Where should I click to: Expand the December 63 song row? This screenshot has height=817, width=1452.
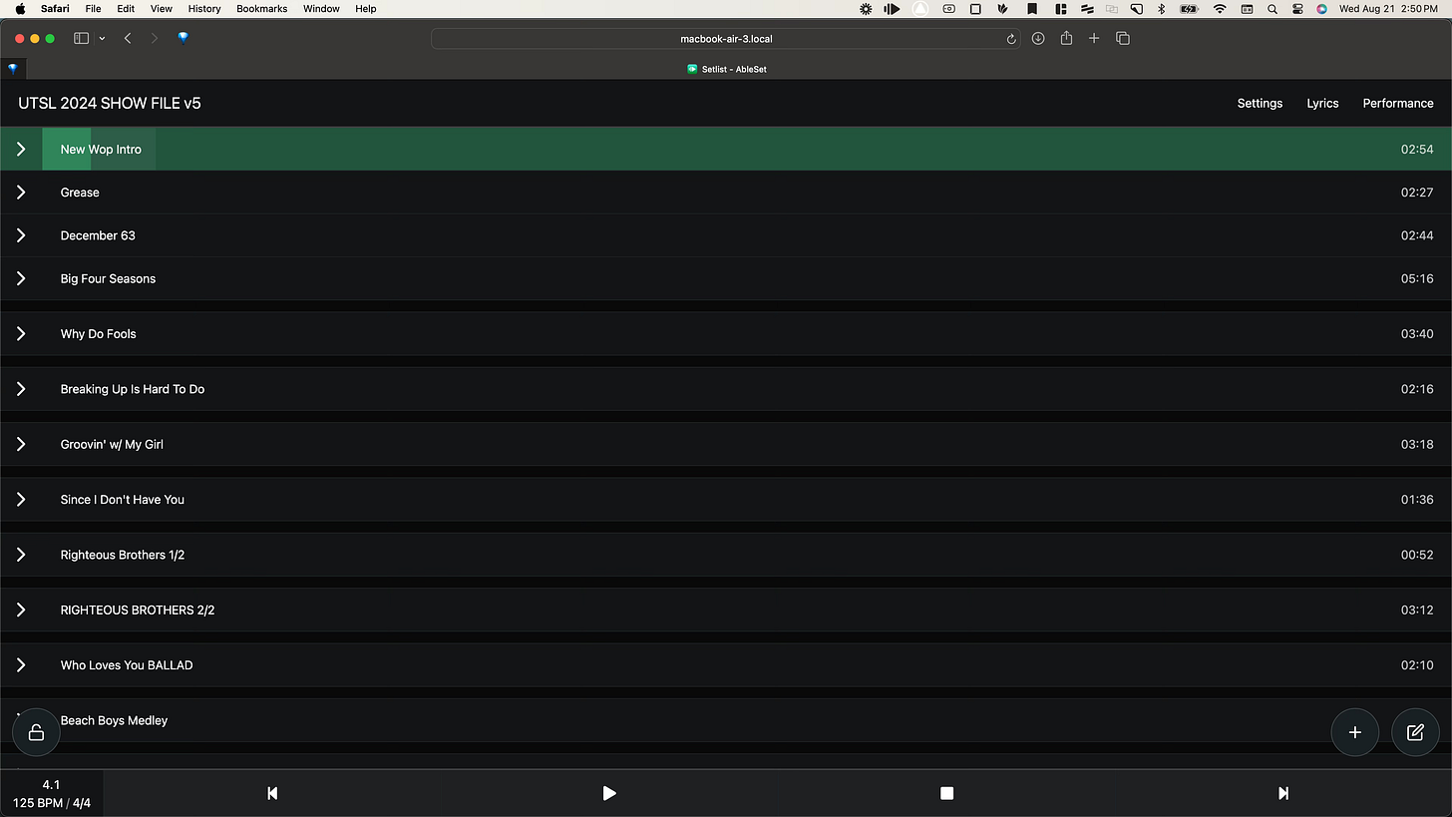click(x=21, y=235)
